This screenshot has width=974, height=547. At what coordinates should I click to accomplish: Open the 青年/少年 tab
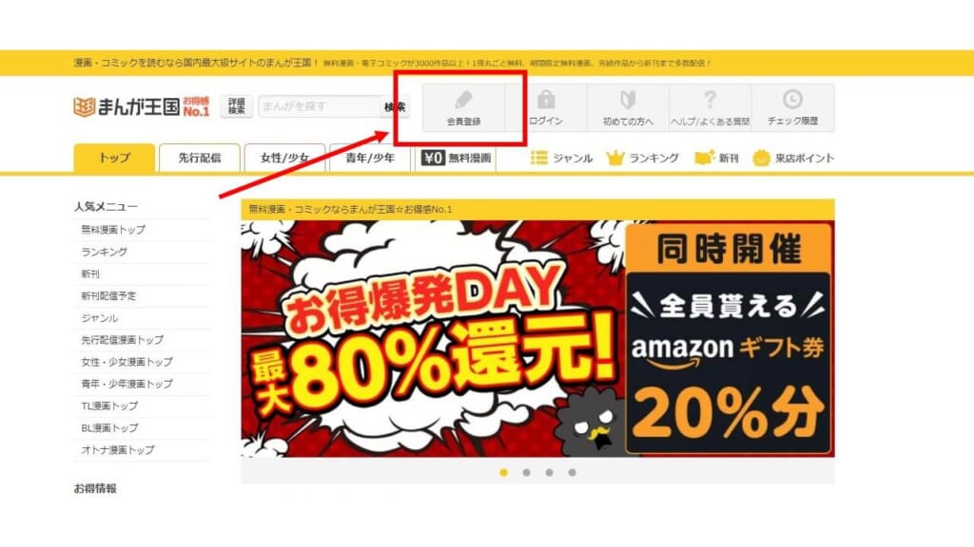coord(370,159)
